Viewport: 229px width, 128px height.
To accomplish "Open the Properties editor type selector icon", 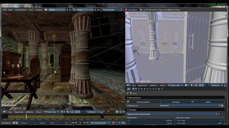I will [129, 89].
